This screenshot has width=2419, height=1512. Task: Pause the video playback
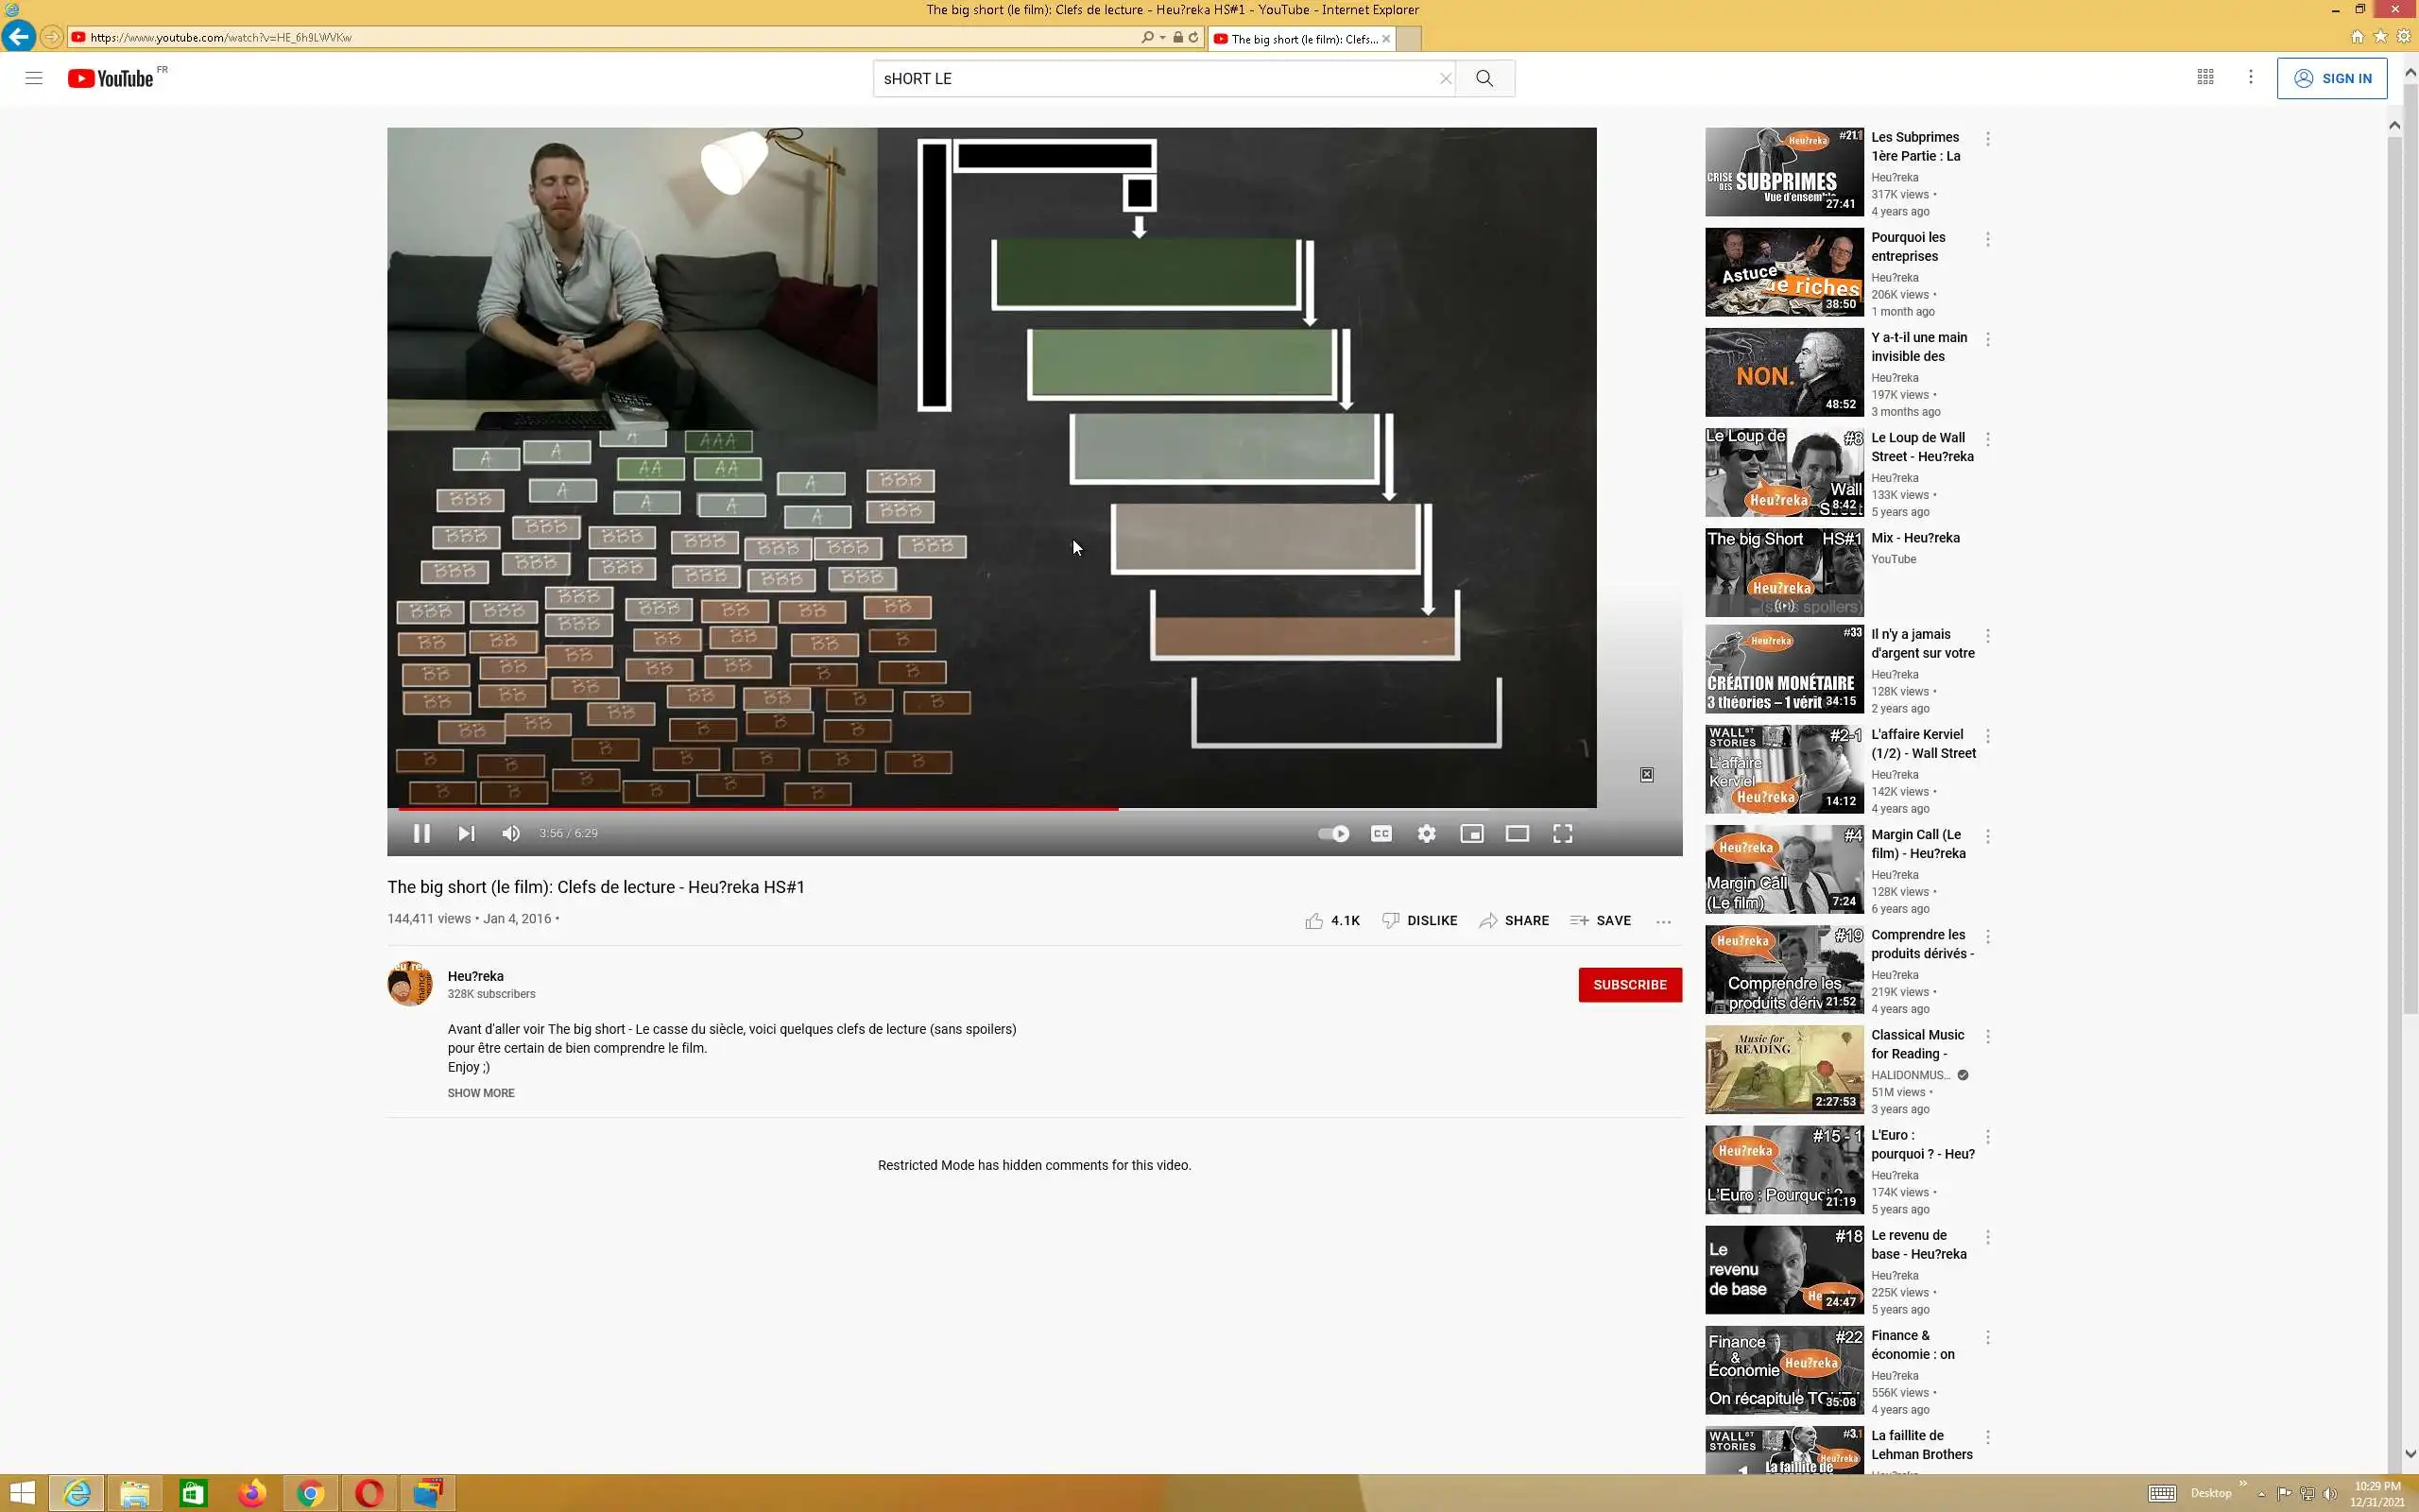coord(420,833)
